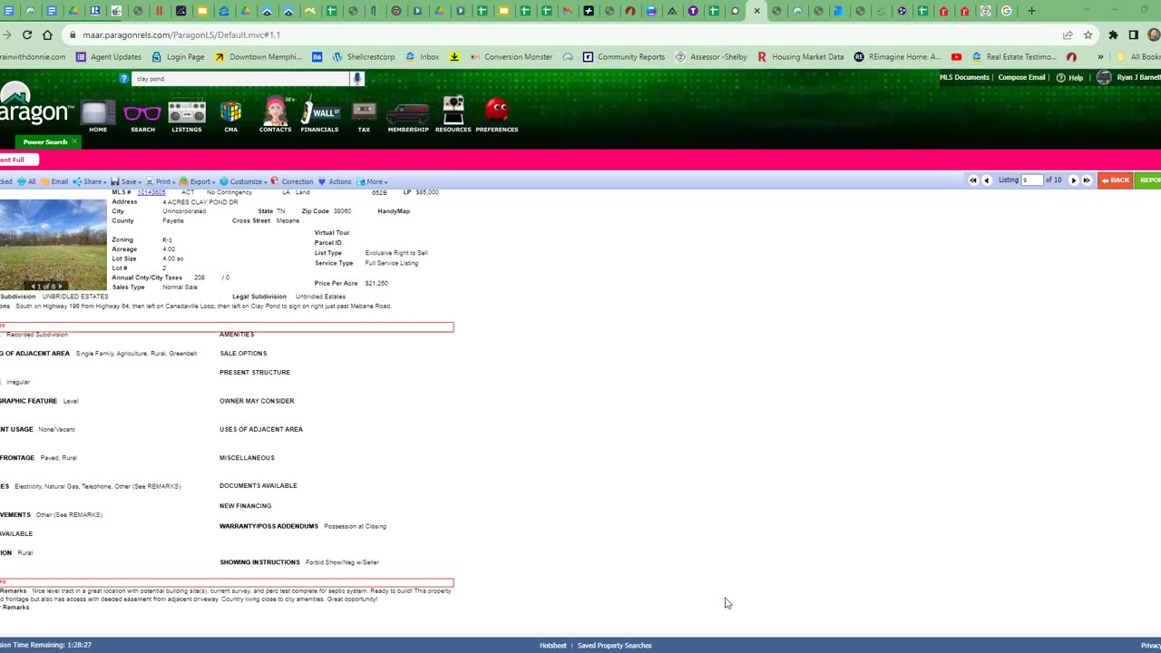This screenshot has height=653, width=1161.
Task: Open MLS number 10143605 link
Action: tap(151, 192)
